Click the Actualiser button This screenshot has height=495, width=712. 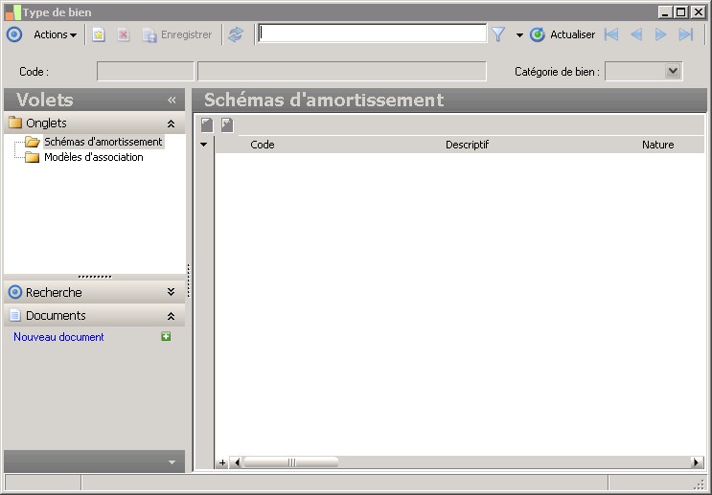[x=563, y=34]
